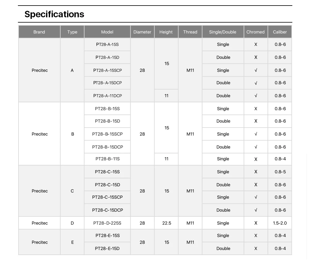
Task: Click the Chromed column header
Action: [x=256, y=32]
